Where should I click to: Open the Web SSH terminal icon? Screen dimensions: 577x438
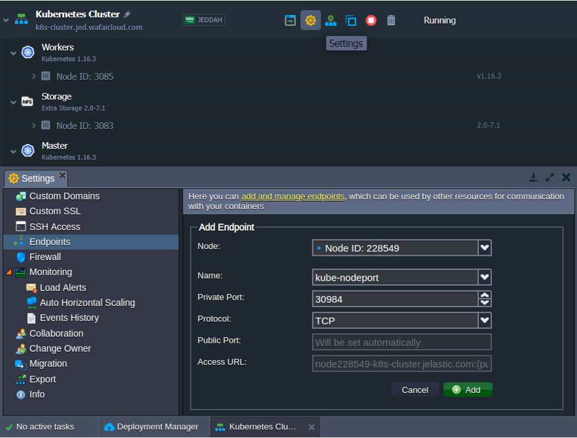click(x=290, y=20)
